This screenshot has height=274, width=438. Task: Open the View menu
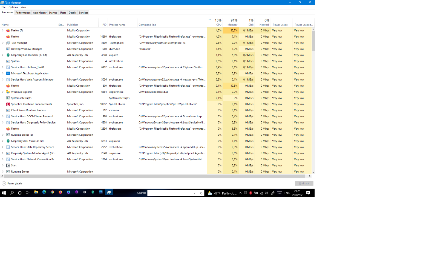(24, 7)
